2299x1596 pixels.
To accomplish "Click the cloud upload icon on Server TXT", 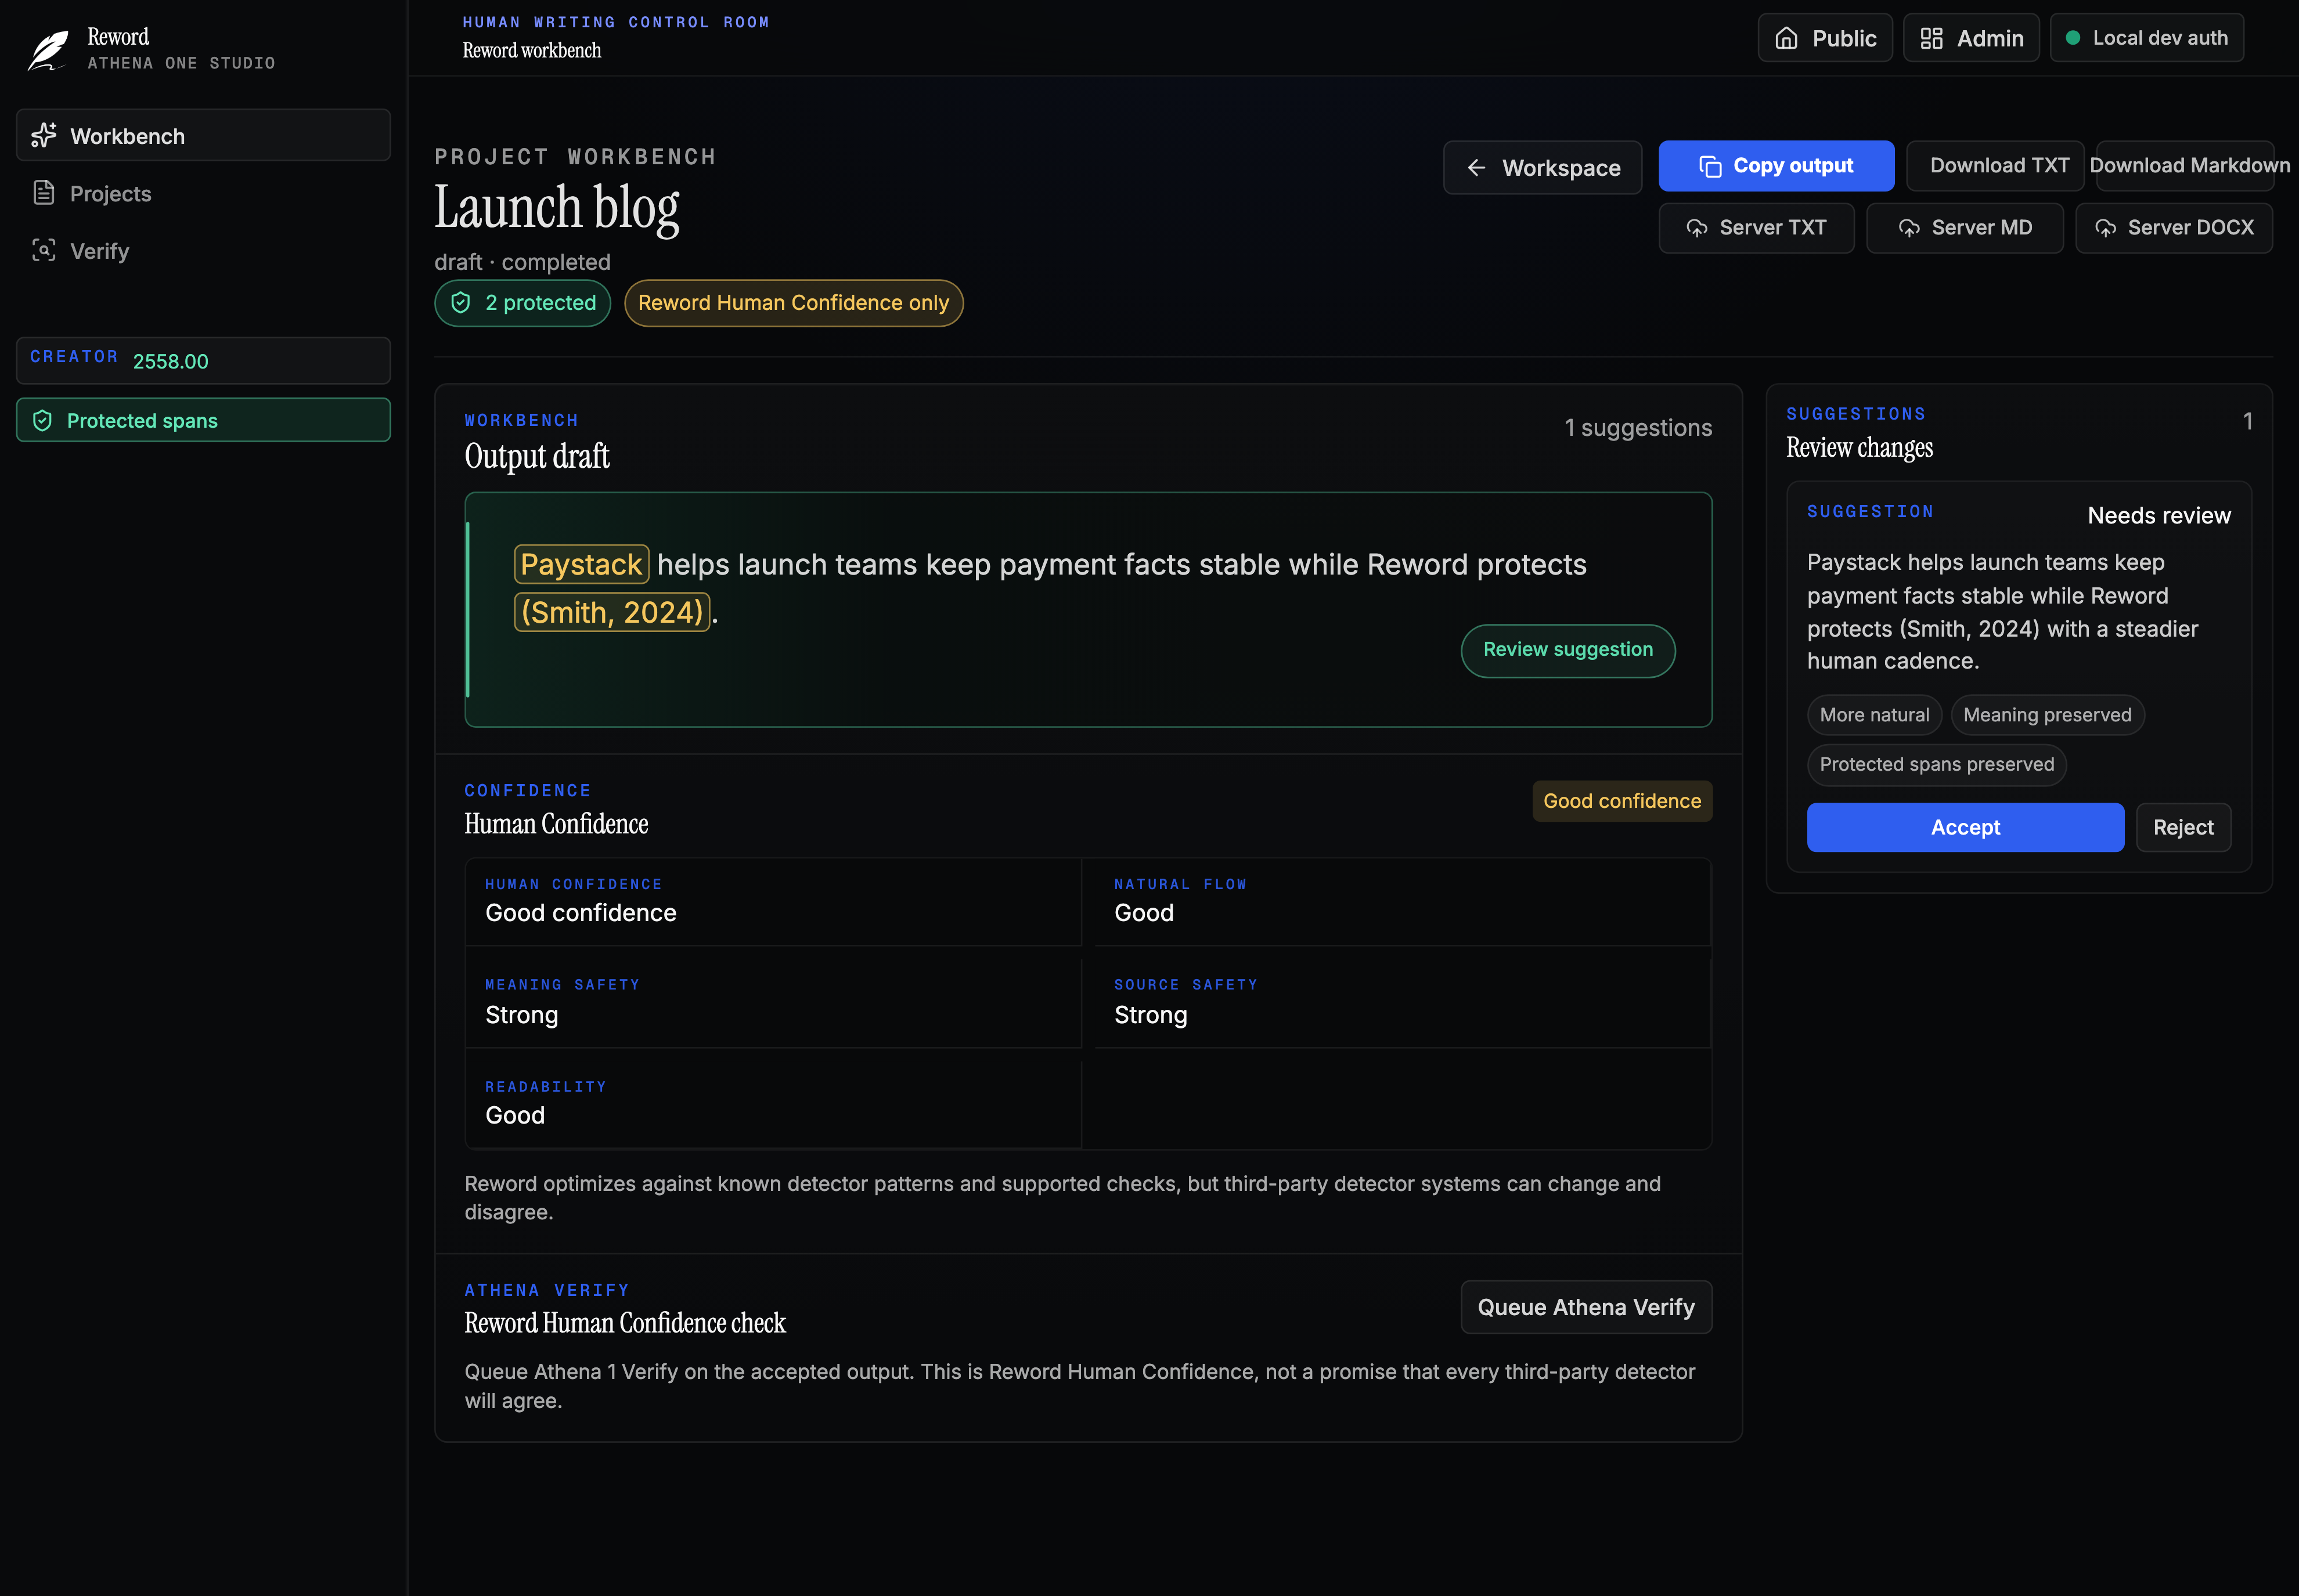I will click(1697, 228).
